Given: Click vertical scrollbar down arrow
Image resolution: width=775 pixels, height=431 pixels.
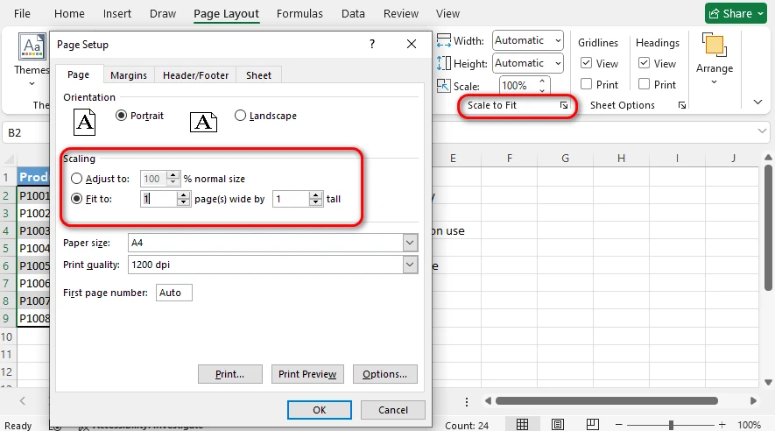Looking at the screenshot, I should (768, 382).
